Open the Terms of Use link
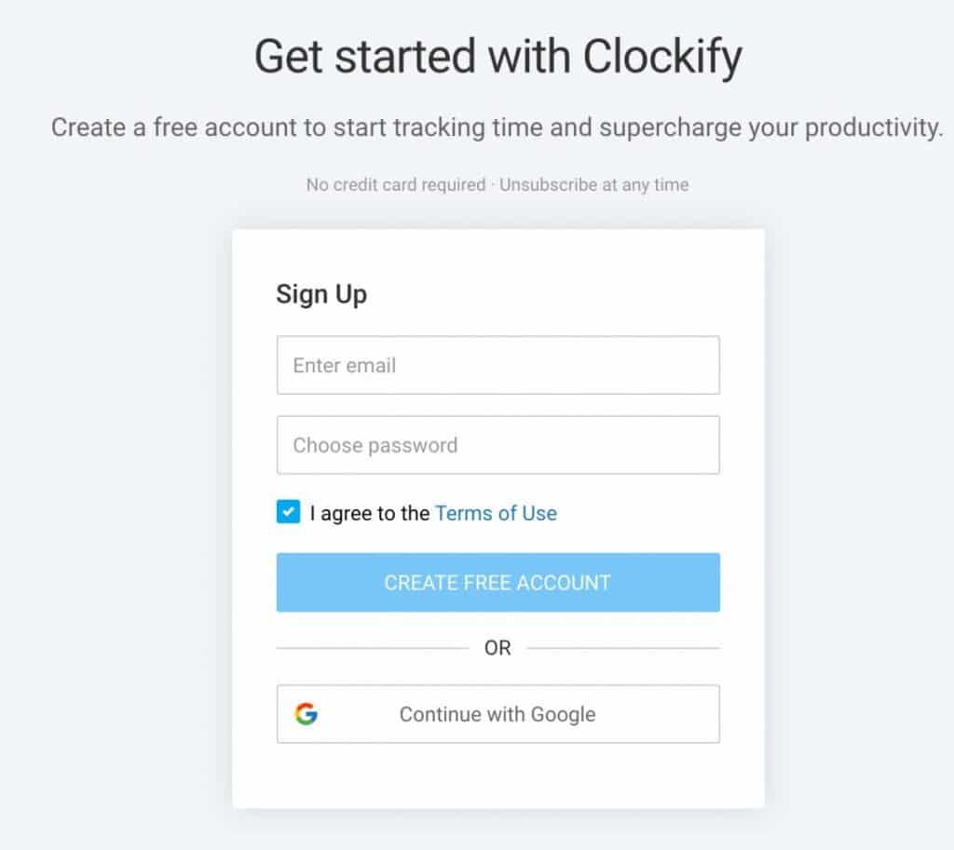 [496, 513]
